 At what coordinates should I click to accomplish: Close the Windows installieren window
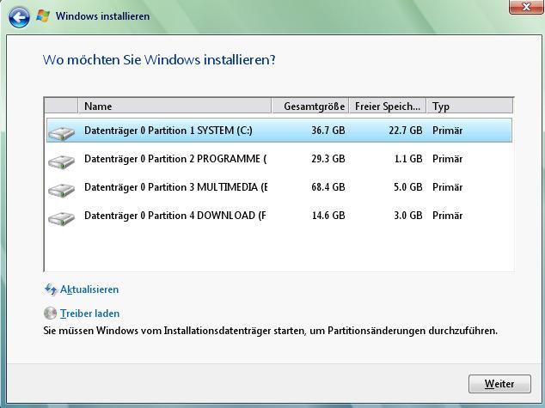[526, 7]
